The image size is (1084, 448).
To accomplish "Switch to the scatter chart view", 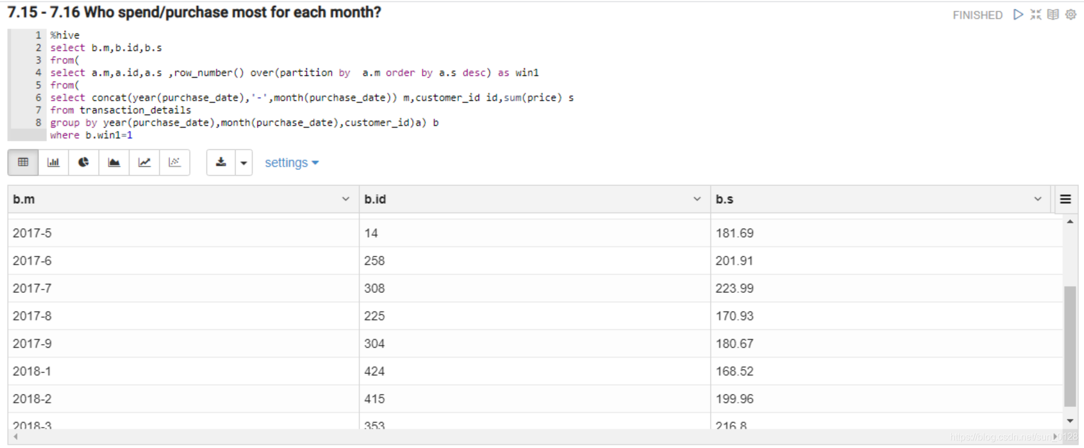I will point(175,162).
